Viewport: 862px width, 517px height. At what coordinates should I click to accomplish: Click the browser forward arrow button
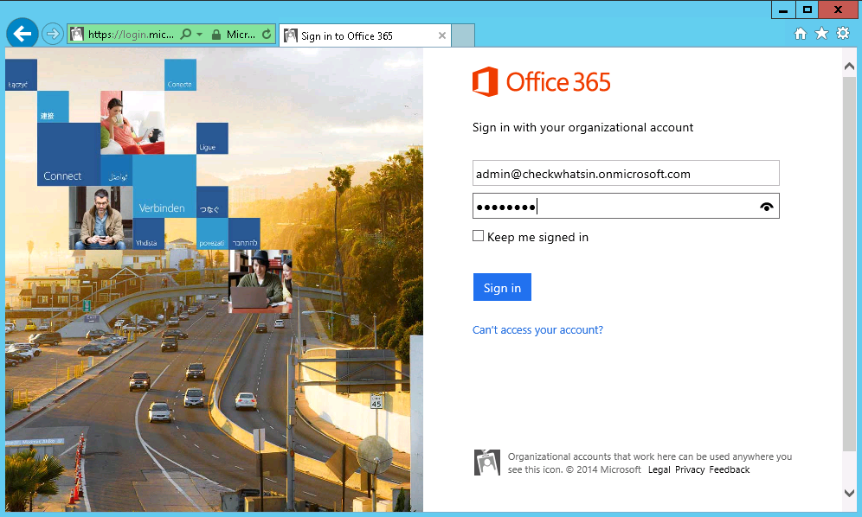pyautogui.click(x=53, y=34)
